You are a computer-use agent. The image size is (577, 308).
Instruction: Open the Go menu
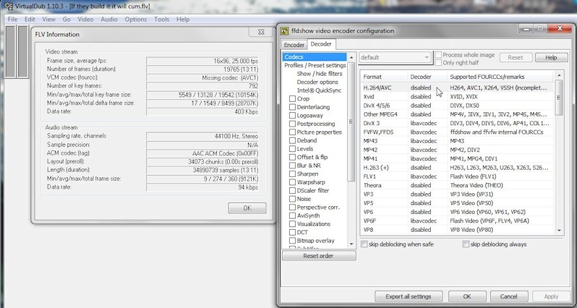point(67,19)
